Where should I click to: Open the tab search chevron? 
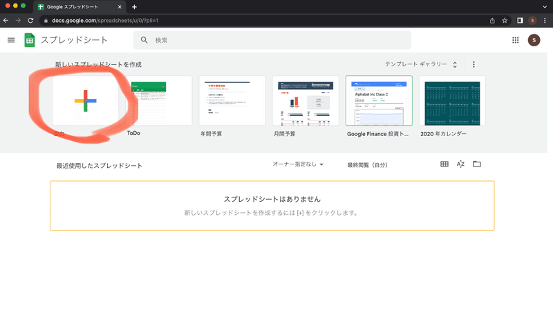coord(545,7)
